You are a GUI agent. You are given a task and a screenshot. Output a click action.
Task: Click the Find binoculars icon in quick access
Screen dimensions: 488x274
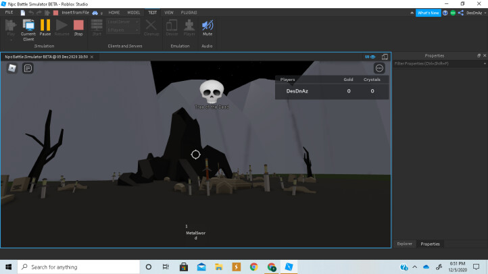95,13
